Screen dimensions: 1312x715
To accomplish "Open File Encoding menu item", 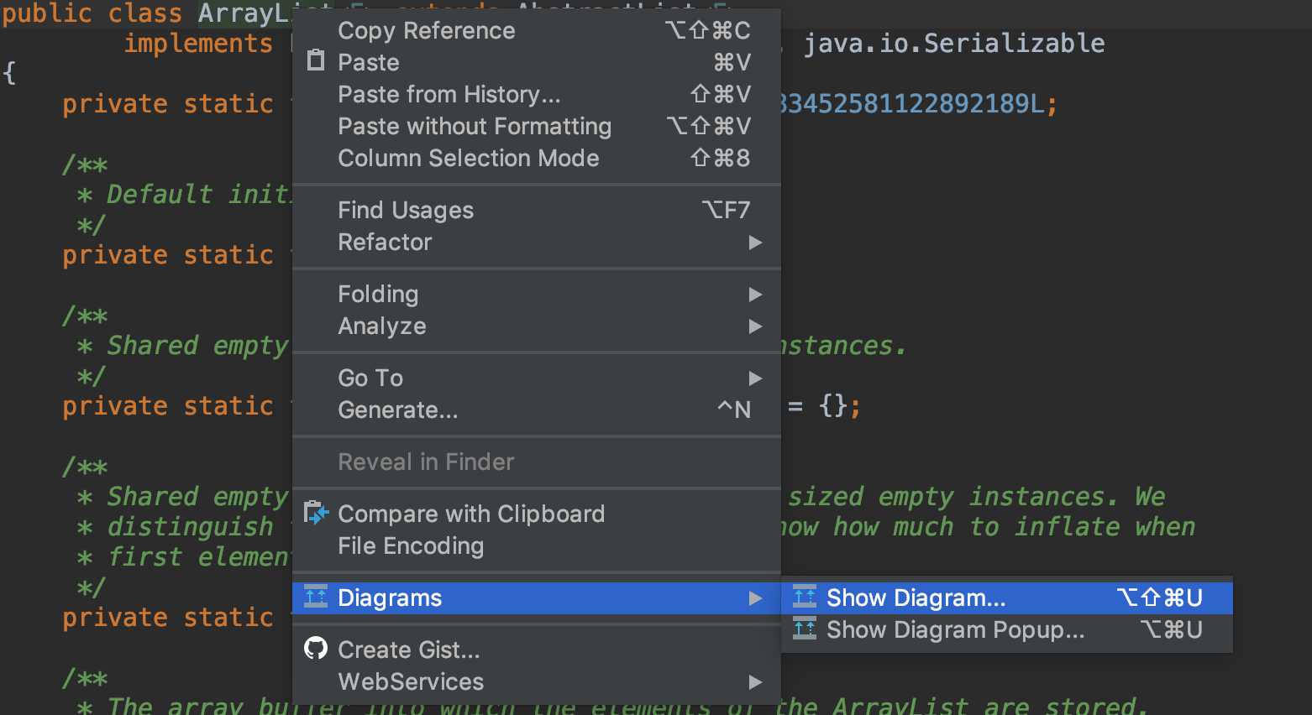I will click(537, 545).
